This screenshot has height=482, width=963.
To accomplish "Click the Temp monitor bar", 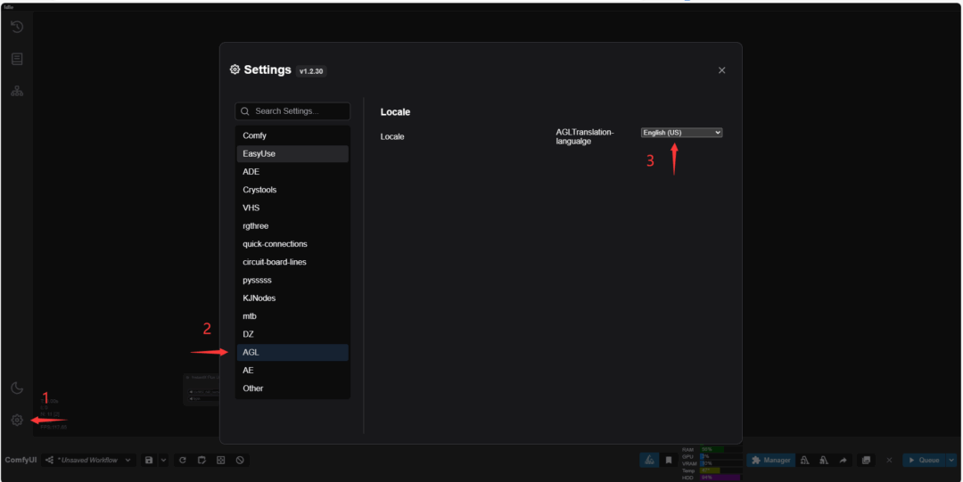I will click(721, 470).
